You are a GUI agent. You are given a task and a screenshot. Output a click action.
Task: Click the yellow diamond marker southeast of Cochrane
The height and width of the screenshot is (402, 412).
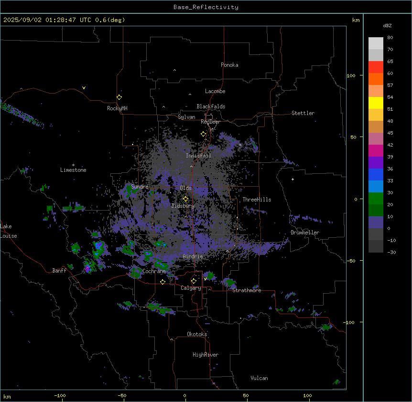click(163, 282)
